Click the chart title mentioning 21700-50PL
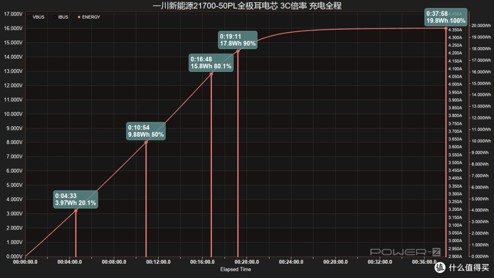 [247, 5]
